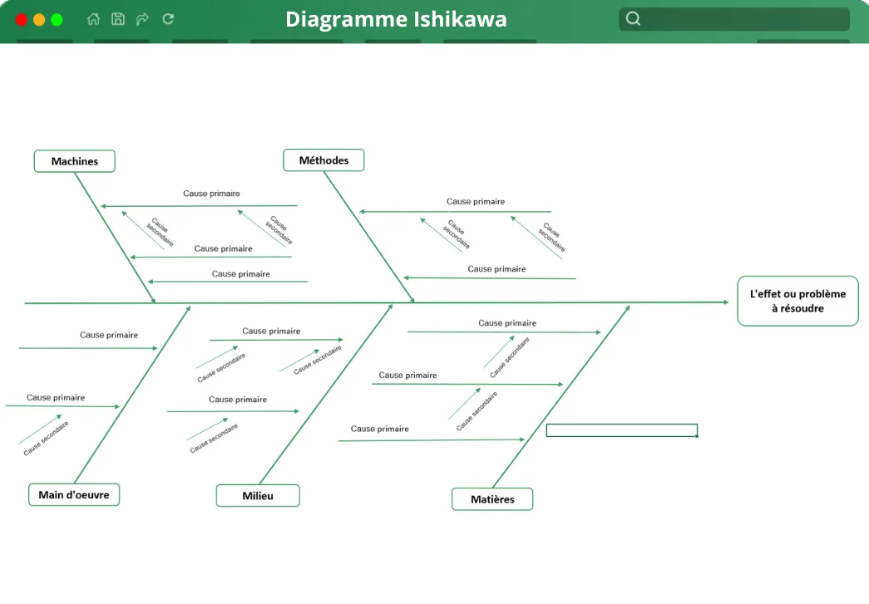Select the Méthodes category box
This screenshot has width=869, height=604.
[x=323, y=160]
